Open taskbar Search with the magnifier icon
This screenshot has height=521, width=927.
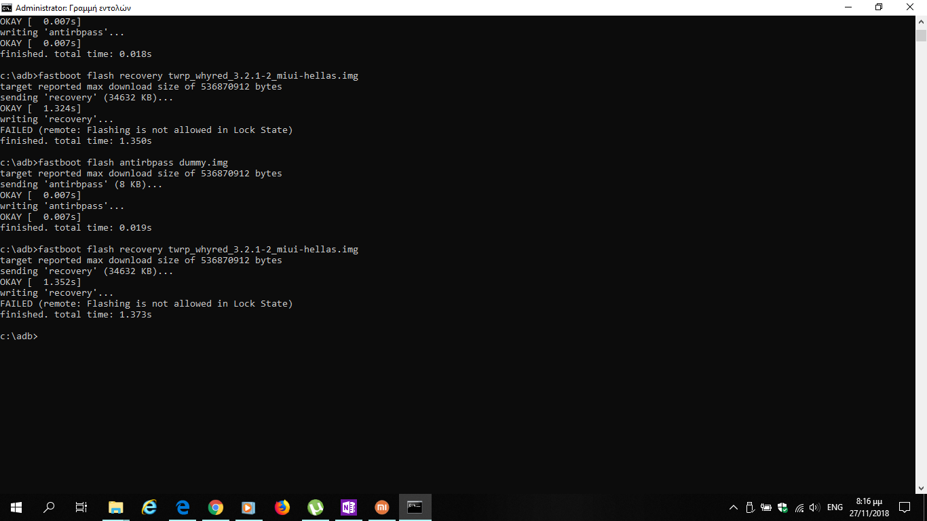49,507
